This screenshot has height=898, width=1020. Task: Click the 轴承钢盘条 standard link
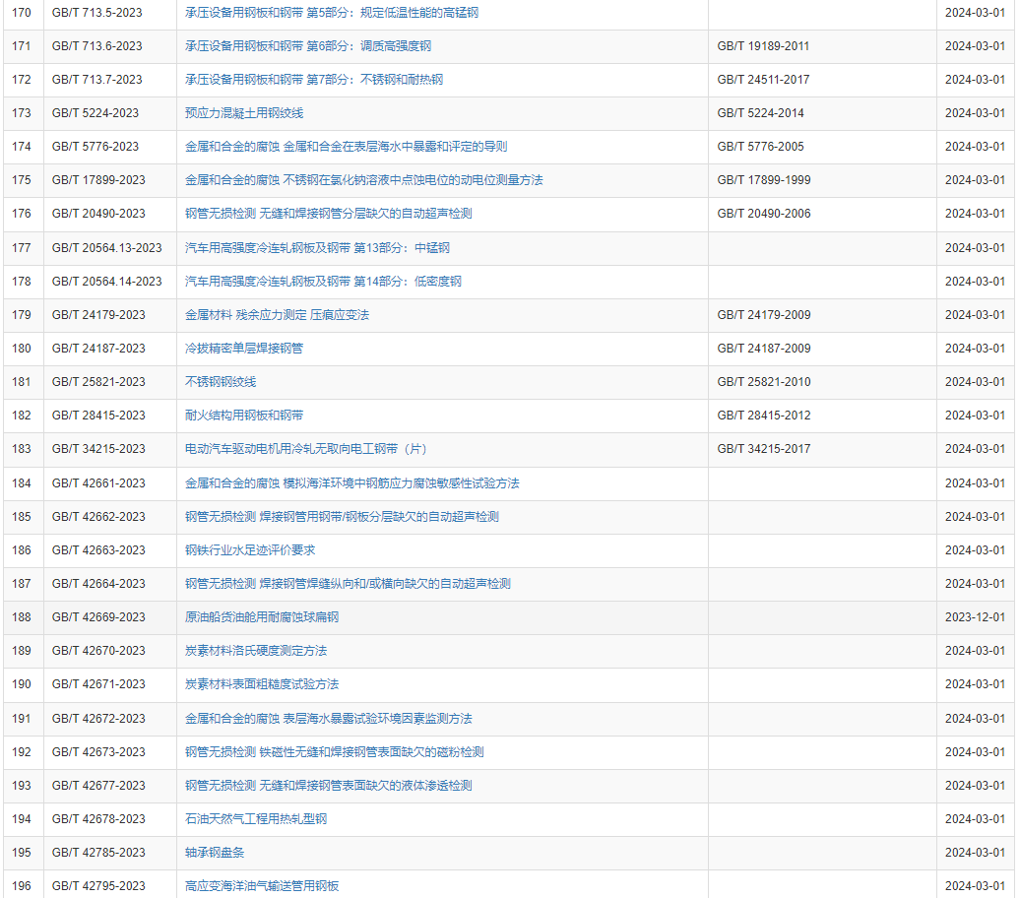(x=215, y=853)
